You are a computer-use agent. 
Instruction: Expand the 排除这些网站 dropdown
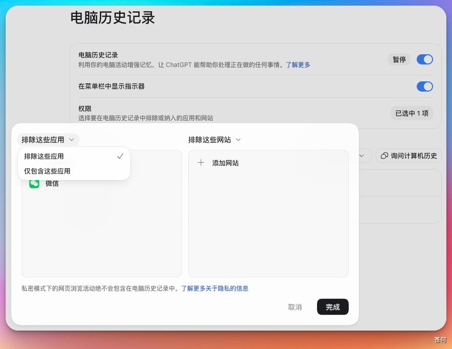click(214, 140)
